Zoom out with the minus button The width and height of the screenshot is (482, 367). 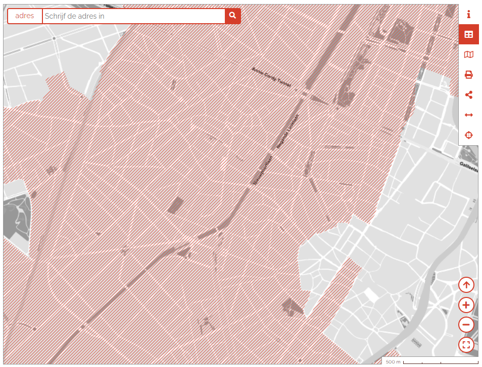tap(466, 325)
